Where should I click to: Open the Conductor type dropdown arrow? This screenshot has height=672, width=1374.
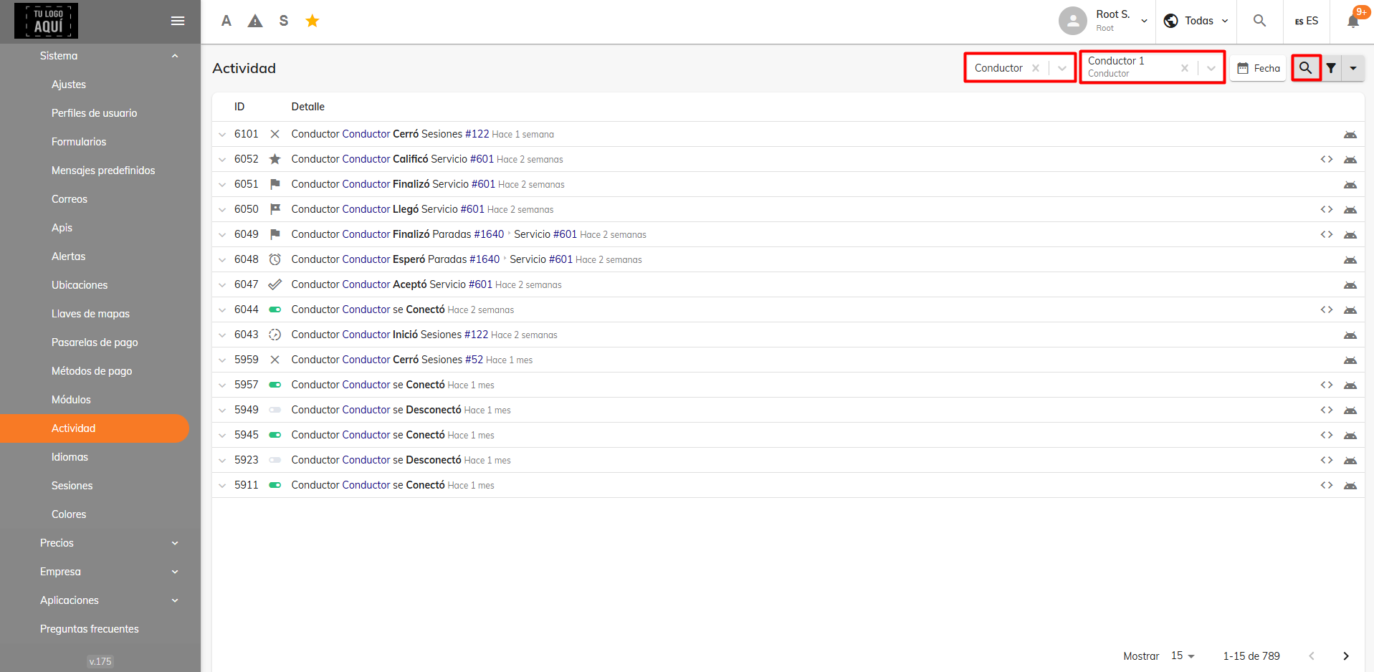pos(1062,68)
